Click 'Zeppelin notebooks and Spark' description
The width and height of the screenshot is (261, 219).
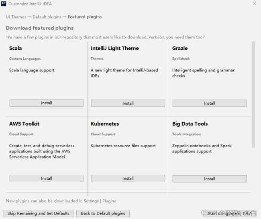202,148
